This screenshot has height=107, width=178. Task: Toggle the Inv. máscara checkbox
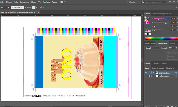point(167,59)
